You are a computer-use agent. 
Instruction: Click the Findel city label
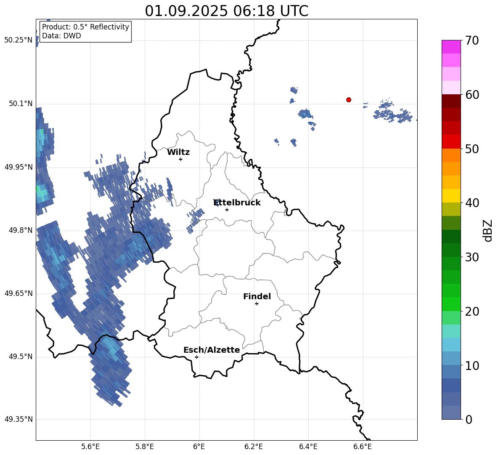[x=257, y=296]
